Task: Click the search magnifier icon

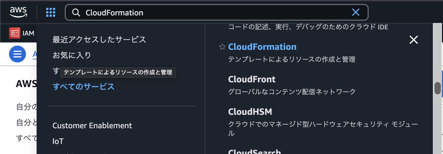Action: [76, 13]
